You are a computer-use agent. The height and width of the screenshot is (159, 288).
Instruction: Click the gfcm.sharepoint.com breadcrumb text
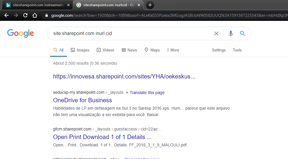pos(72,129)
